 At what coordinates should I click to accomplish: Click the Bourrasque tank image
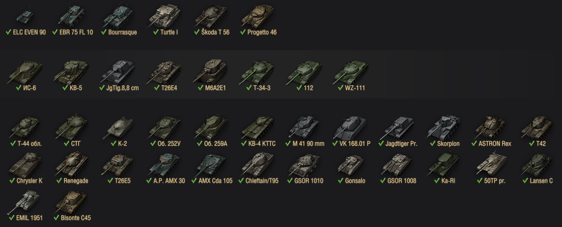[x=118, y=16]
